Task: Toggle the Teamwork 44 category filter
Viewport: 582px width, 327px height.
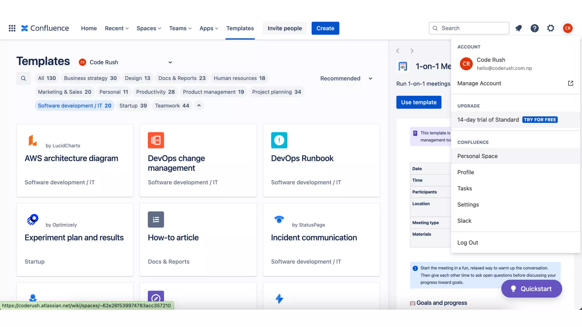Action: 172,106
